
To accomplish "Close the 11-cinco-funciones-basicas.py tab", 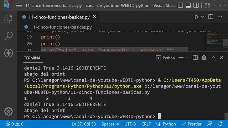I will (94, 17).
